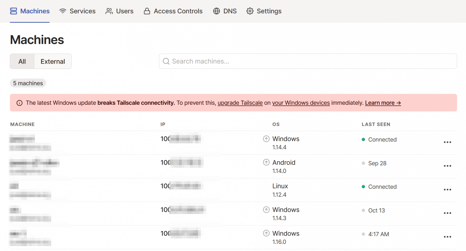This screenshot has width=466, height=251.
Task: Click the version 1.12.4 text
Action: coord(279,195)
